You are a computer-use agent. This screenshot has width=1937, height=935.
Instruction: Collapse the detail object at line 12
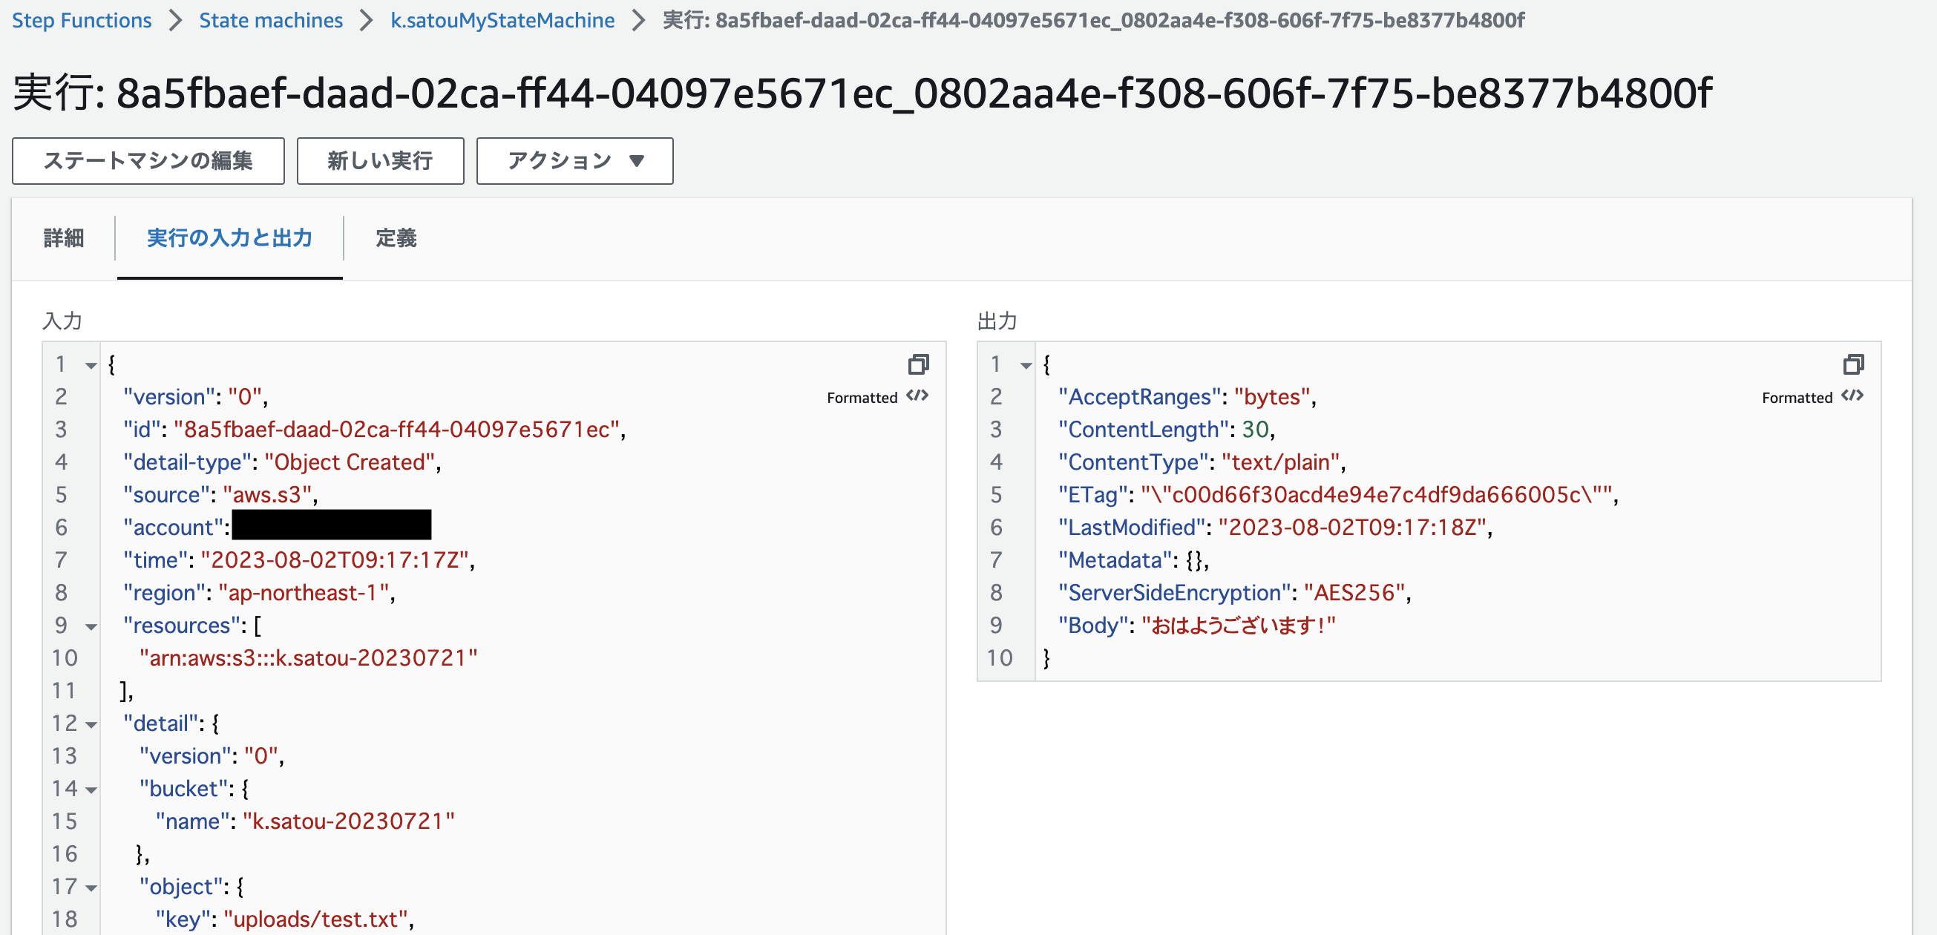pos(91,724)
